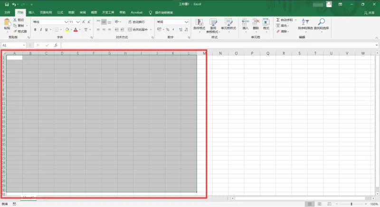Click the accounting number format icon
The height and width of the screenshot is (207, 380).
(x=159, y=30)
